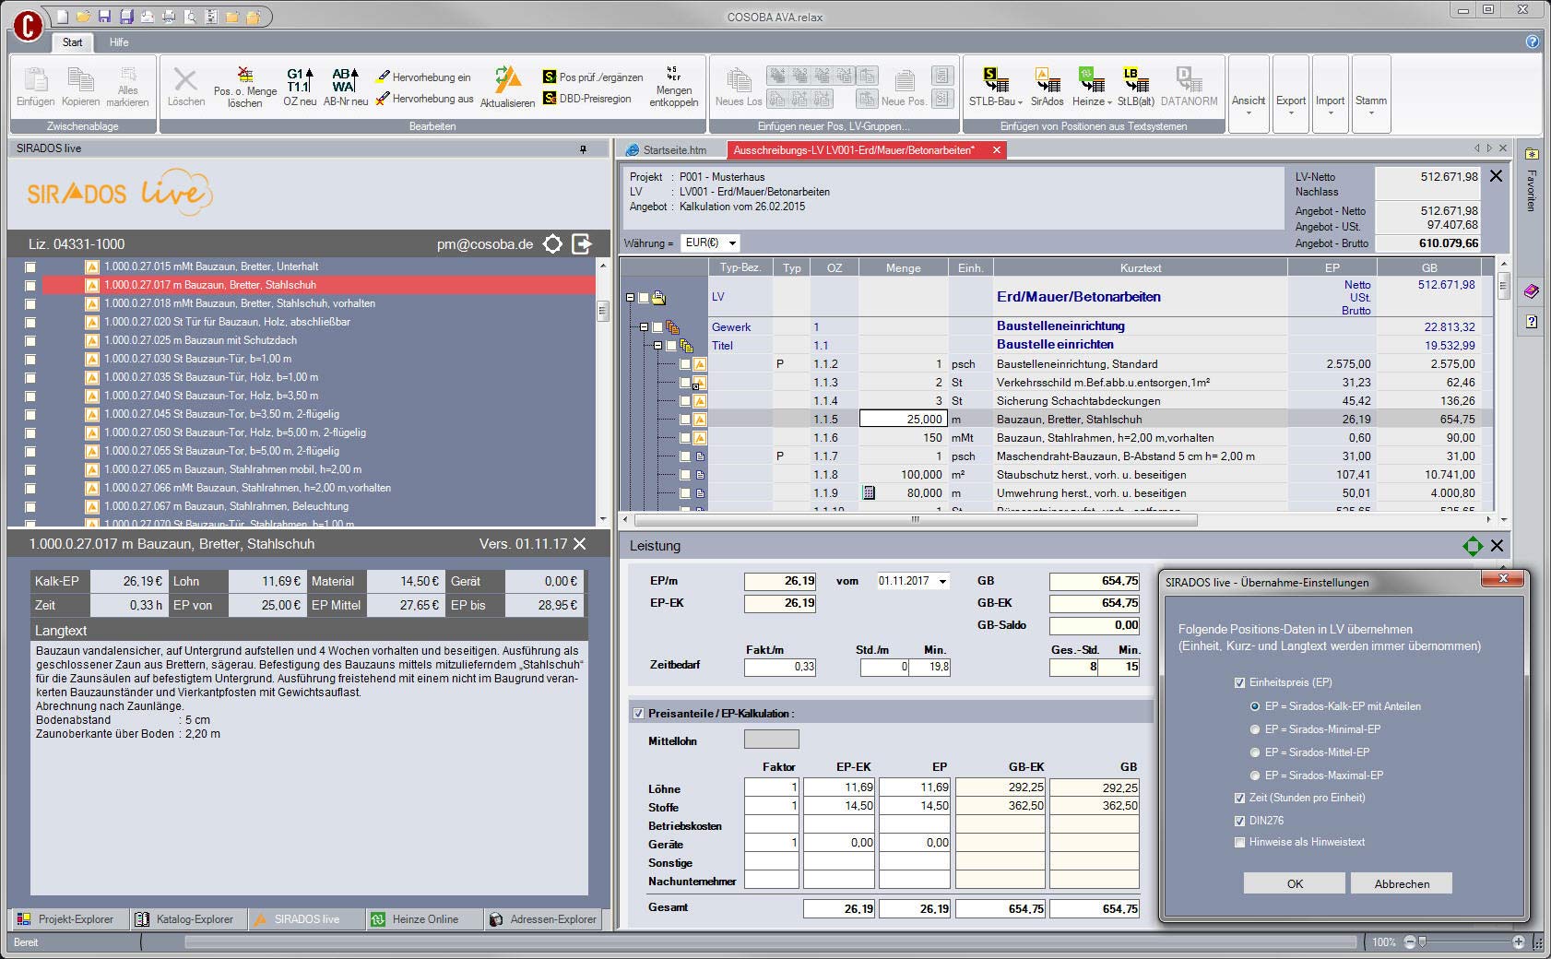Click the zoom-in plus button
The width and height of the screenshot is (1551, 959).
click(x=1519, y=942)
